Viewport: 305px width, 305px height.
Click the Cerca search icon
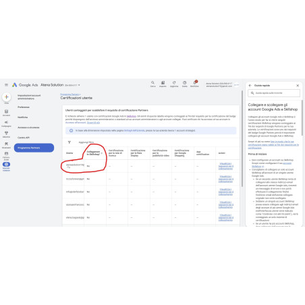(x=152, y=84)
